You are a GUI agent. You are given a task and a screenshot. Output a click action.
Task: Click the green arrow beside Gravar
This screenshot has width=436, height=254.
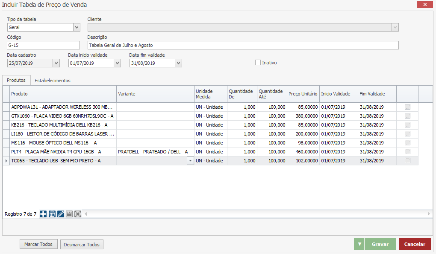359,244
